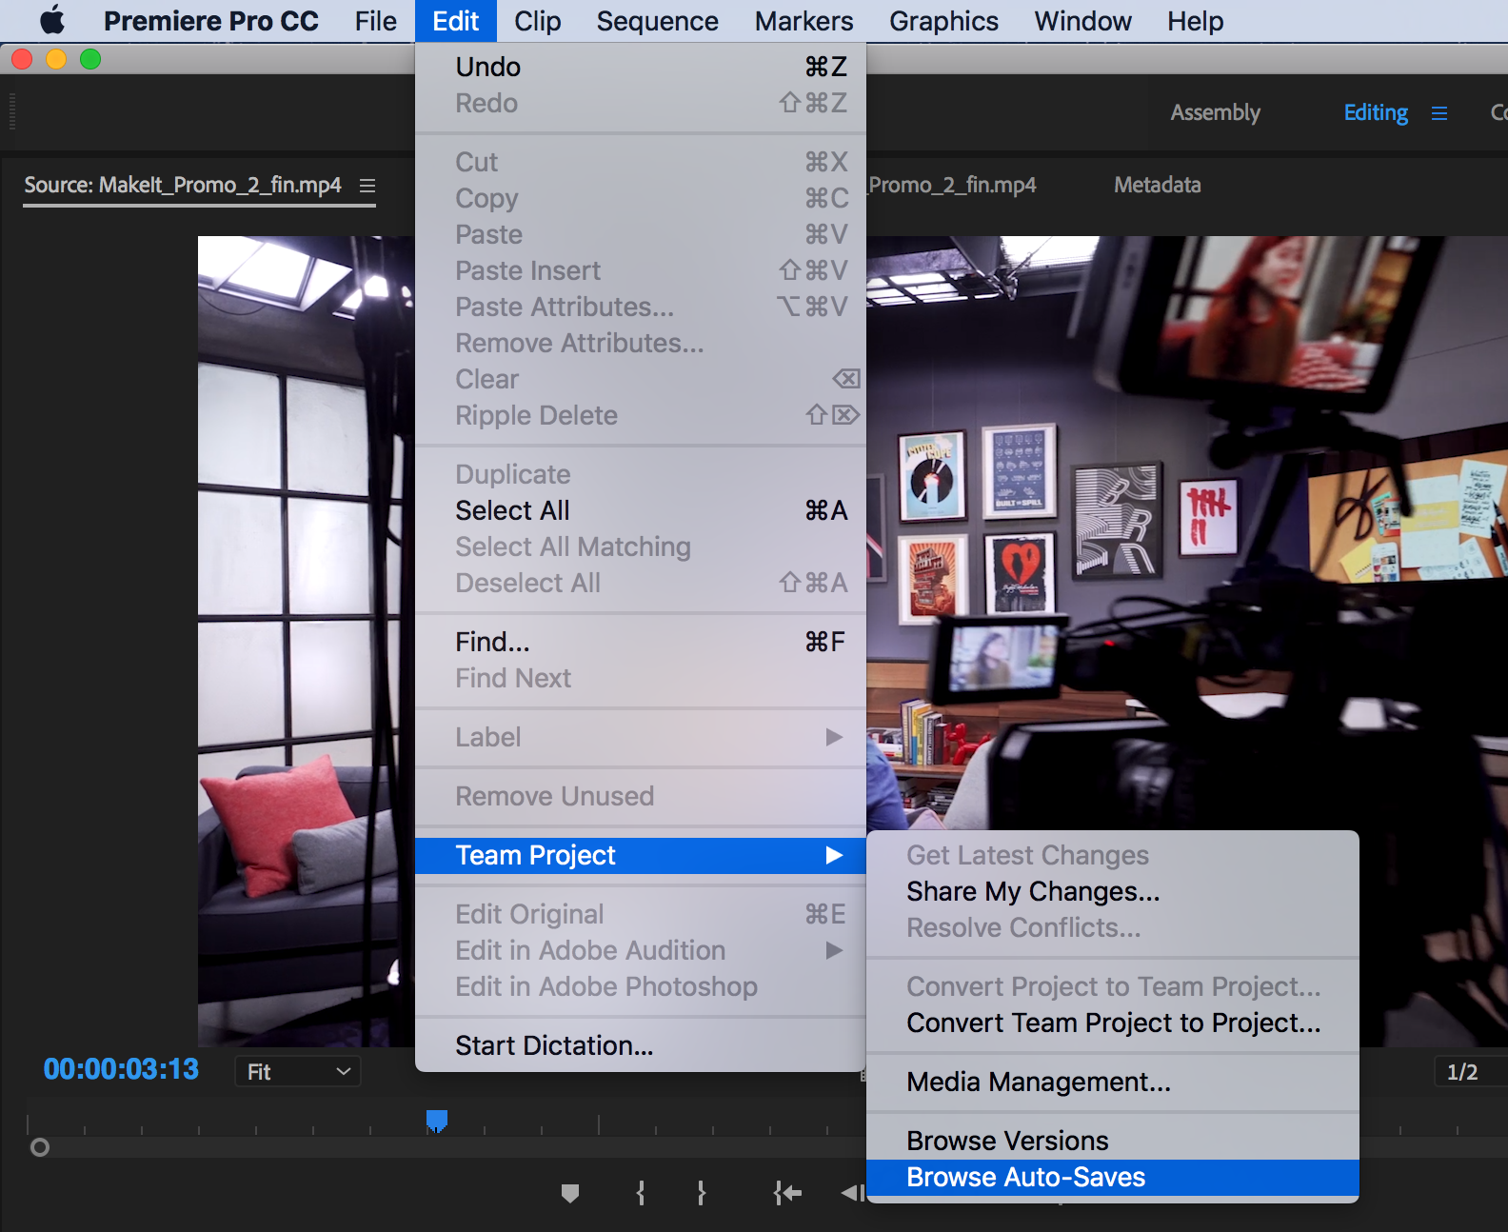Choose Find... in the Edit menu
Image resolution: width=1508 pixels, height=1232 pixels.
[641, 642]
